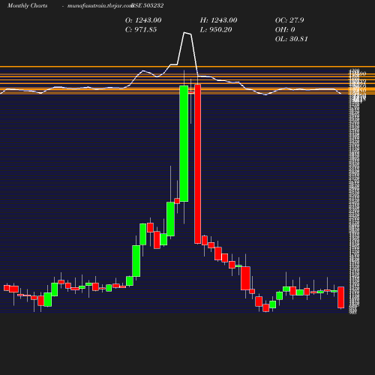Select the "OH: 0" reading

coord(285,29)
